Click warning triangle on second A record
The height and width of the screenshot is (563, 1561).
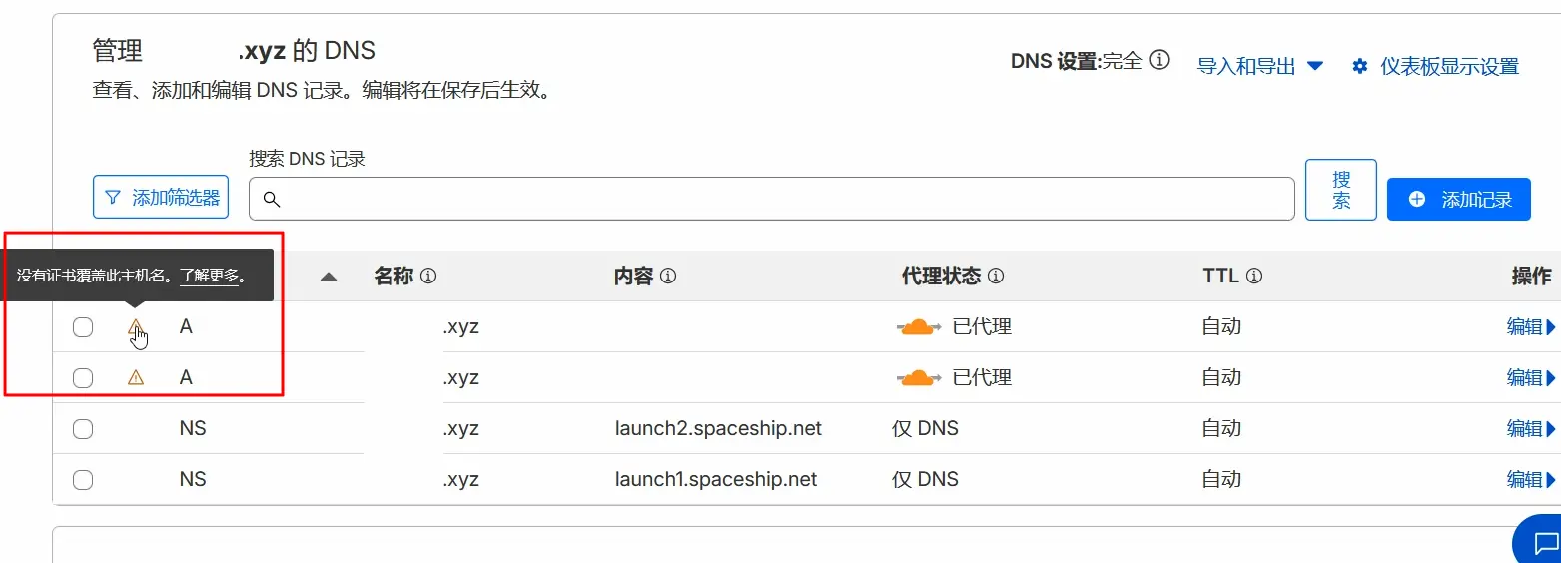[x=136, y=377]
